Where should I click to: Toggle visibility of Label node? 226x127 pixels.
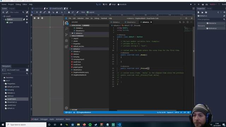coord(27,23)
